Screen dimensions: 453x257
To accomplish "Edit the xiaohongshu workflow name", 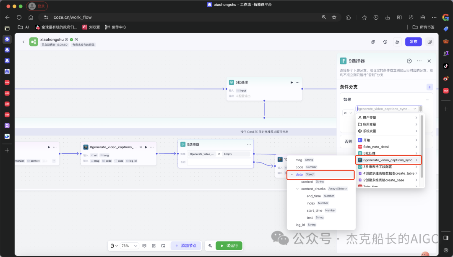I will [x=76, y=39].
